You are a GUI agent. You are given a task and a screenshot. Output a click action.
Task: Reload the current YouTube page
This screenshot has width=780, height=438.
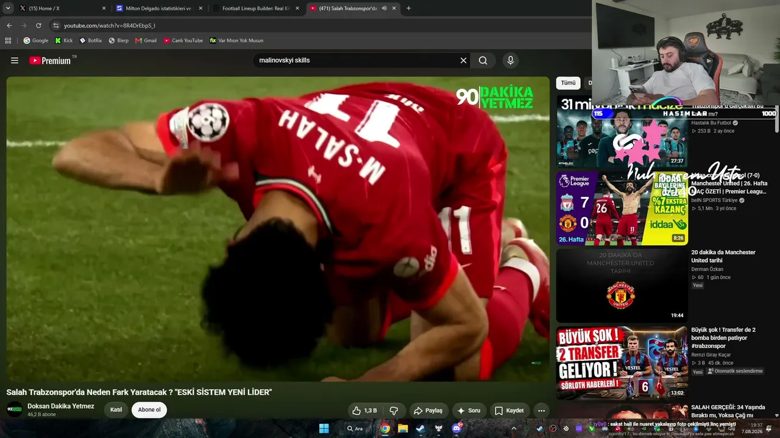point(38,26)
